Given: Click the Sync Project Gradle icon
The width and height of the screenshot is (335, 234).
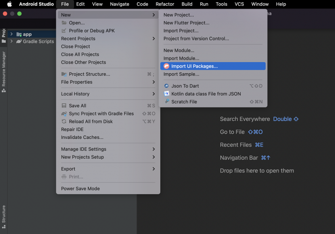Looking at the screenshot, I should coord(64,114).
